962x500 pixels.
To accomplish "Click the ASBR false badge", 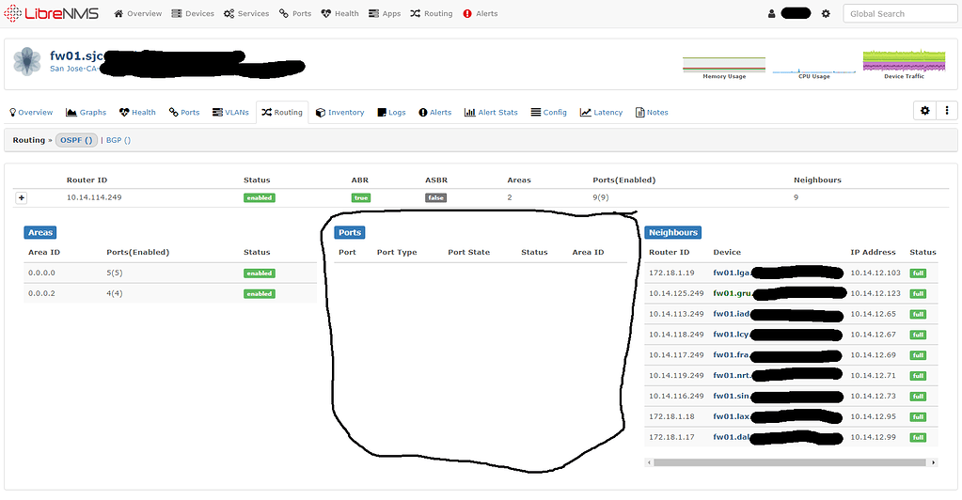I will click(x=436, y=197).
